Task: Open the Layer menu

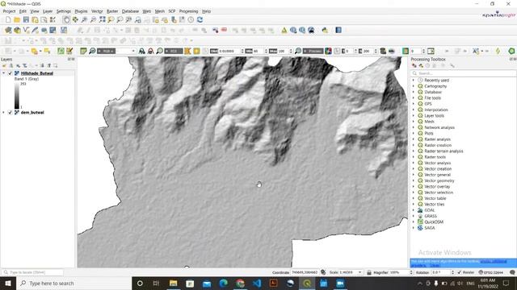Action: click(x=48, y=11)
